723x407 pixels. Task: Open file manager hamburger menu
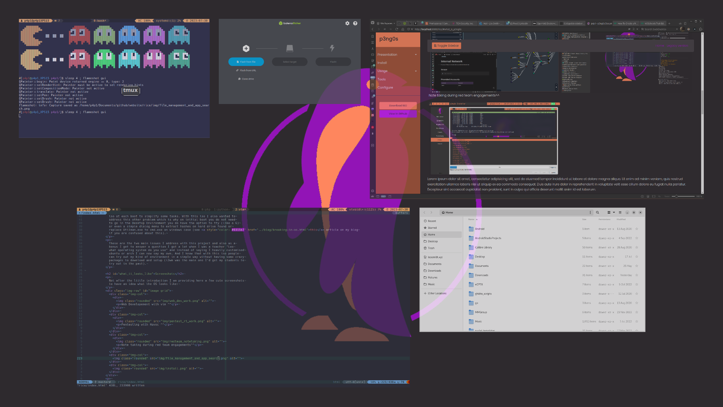click(620, 213)
